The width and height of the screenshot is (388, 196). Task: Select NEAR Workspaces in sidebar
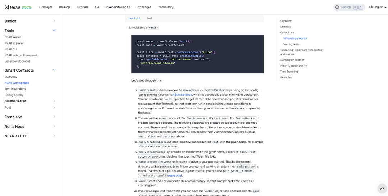[17, 83]
